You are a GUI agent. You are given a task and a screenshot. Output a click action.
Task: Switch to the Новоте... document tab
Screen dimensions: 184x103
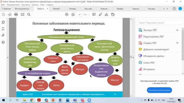[x=105, y=9]
